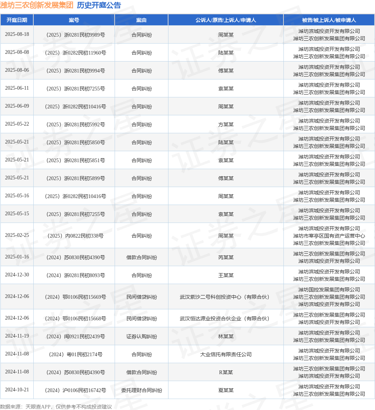
Task: Click plaintiff 武汉紫沙二号科创投资中心
Action: click(x=224, y=297)
